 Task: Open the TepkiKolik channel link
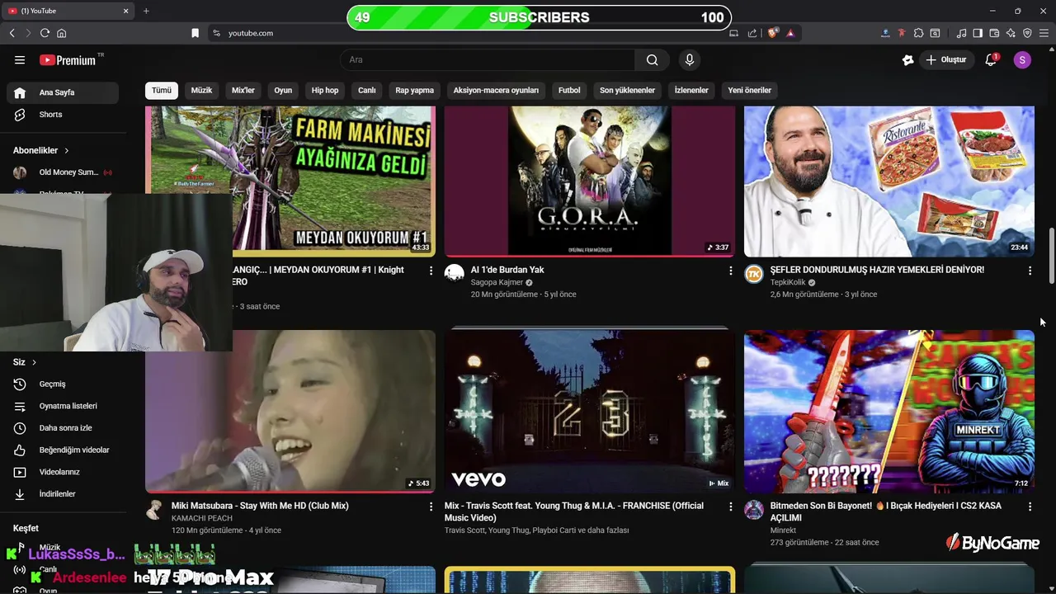[x=788, y=282]
